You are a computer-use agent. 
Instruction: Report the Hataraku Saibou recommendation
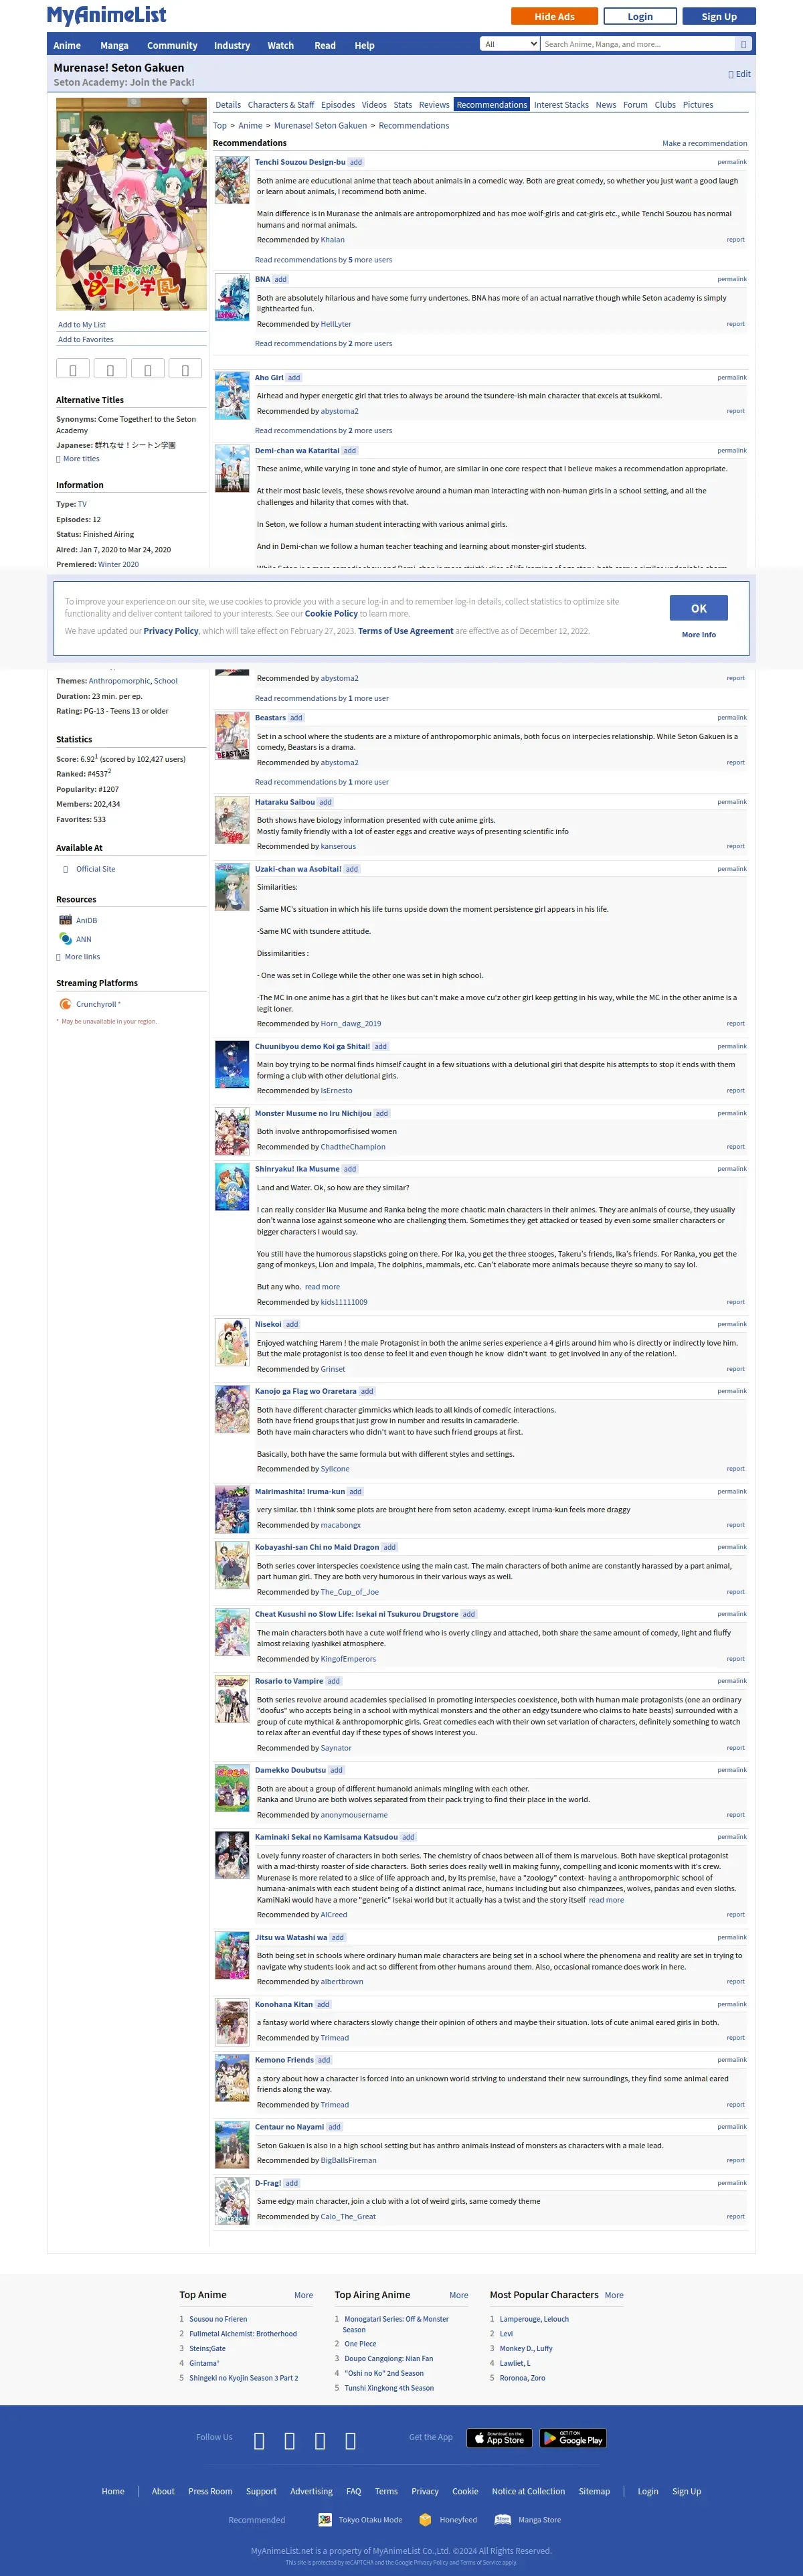coord(736,846)
